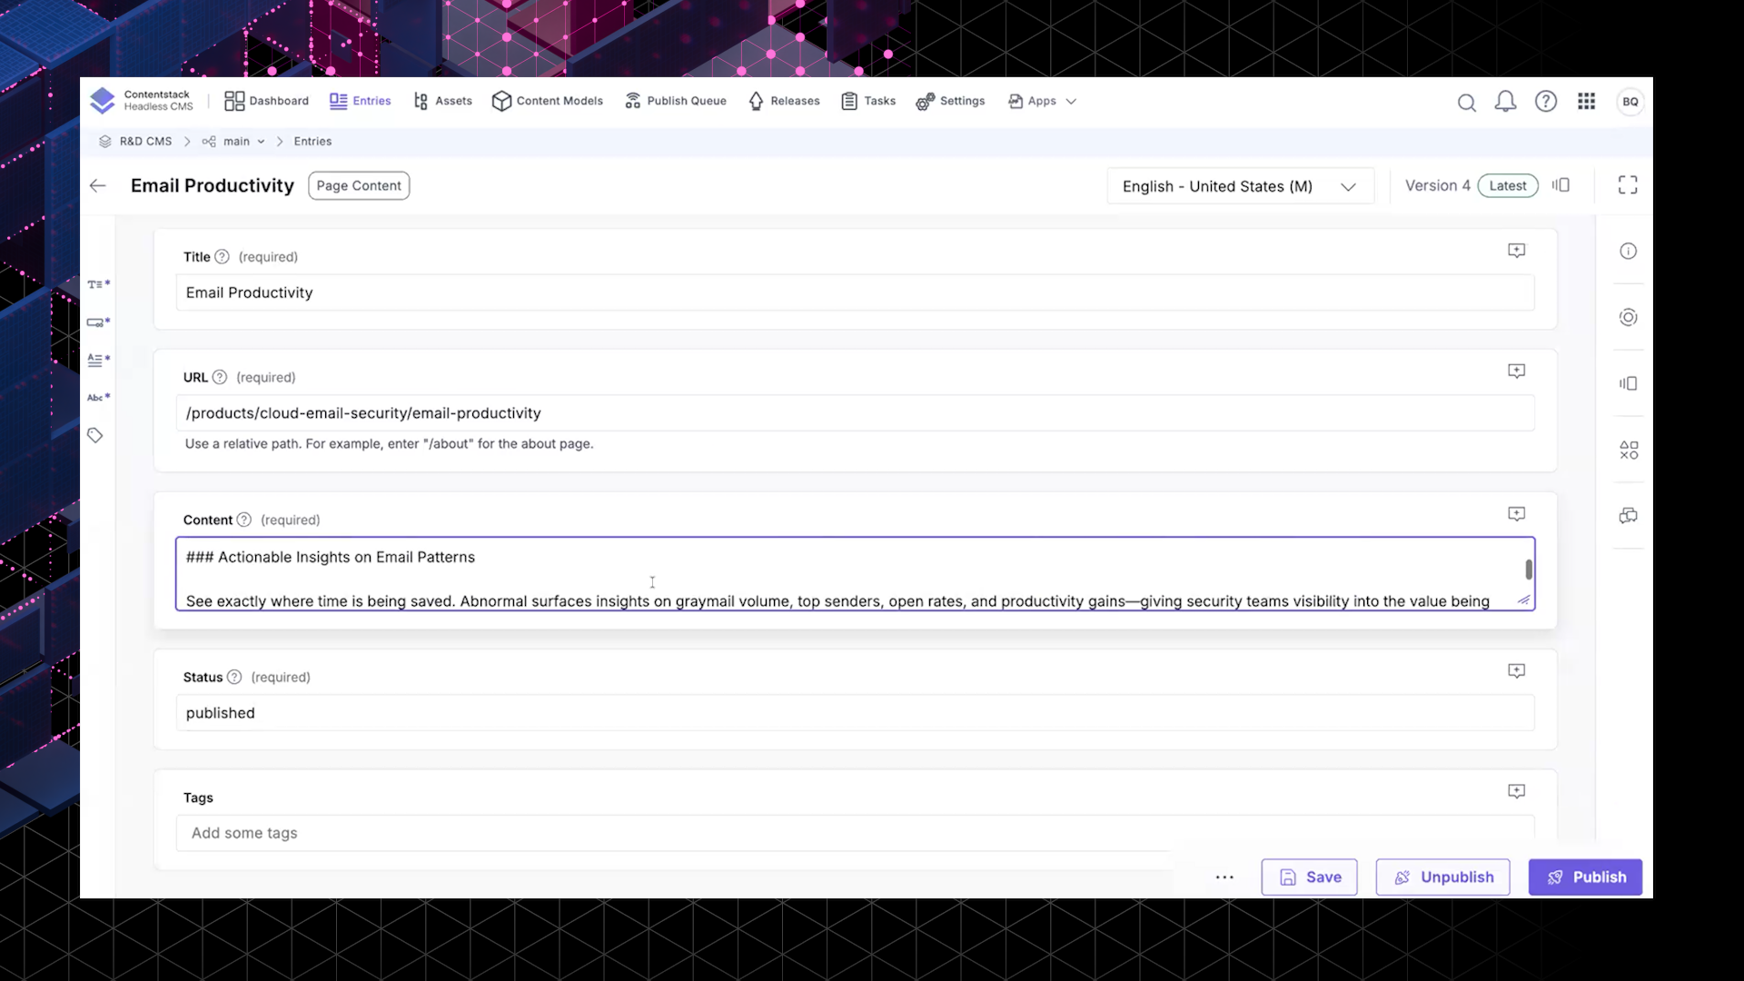This screenshot has width=1744, height=981.
Task: Open the BQ user avatar menu
Action: click(1630, 102)
